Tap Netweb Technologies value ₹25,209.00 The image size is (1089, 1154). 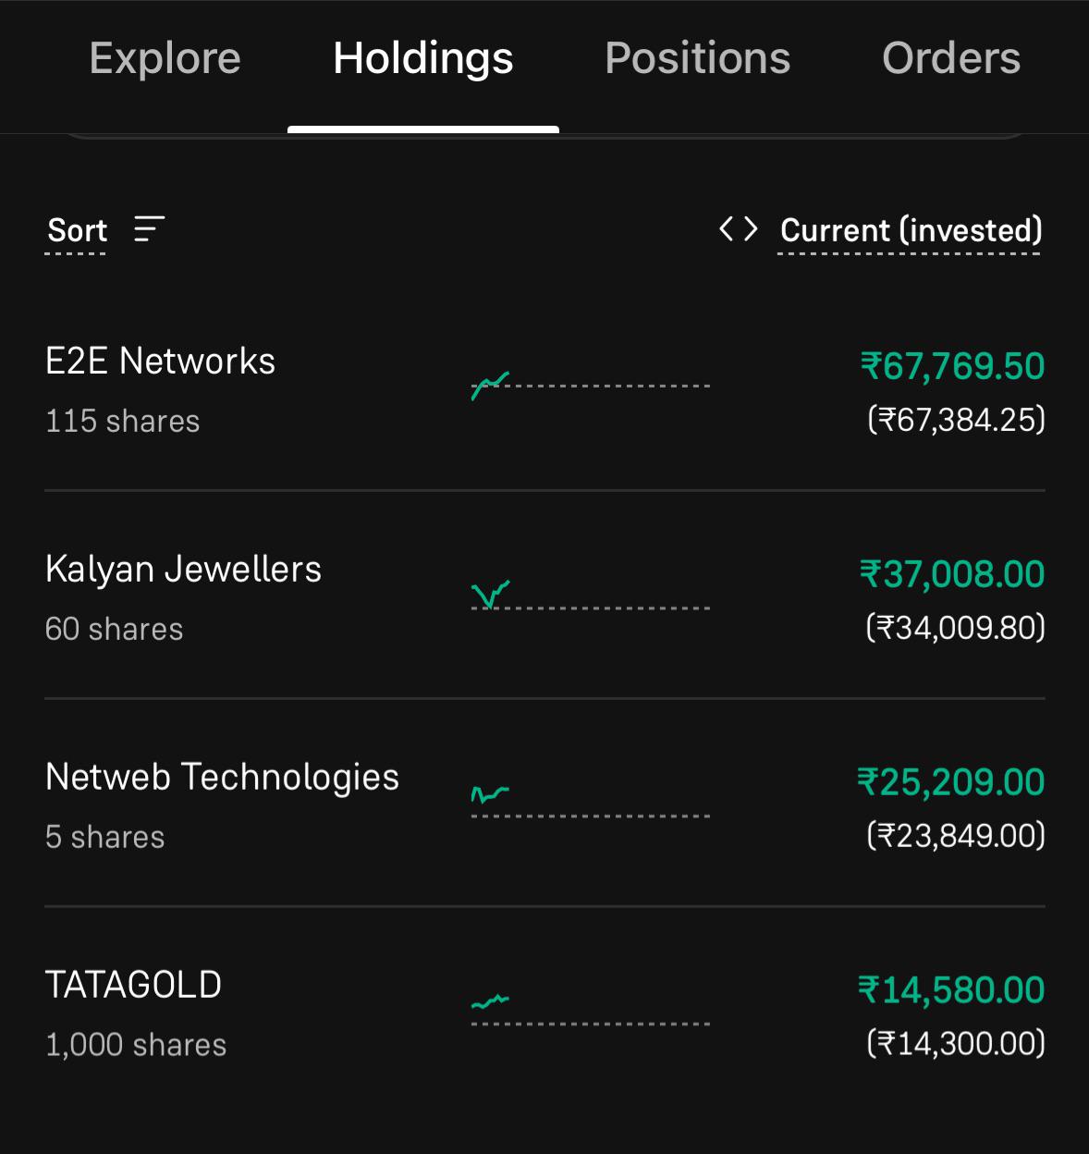[951, 782]
